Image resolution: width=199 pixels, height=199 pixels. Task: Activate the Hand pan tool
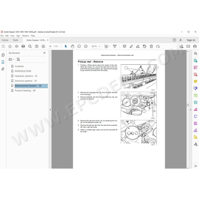click(72, 46)
